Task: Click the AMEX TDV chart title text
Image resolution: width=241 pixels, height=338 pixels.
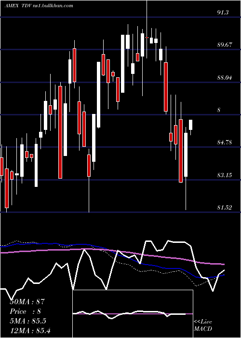Action: click(x=39, y=6)
